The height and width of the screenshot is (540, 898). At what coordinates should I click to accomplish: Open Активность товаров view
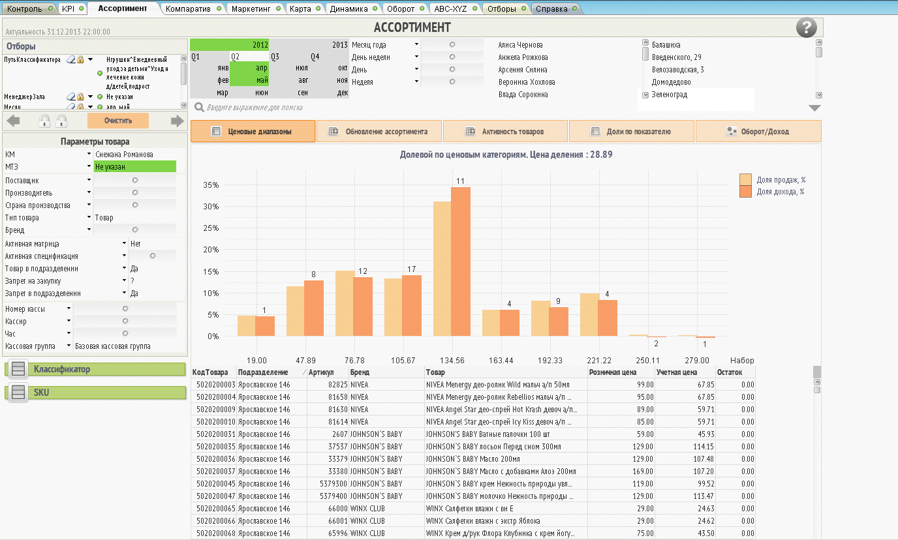point(505,131)
